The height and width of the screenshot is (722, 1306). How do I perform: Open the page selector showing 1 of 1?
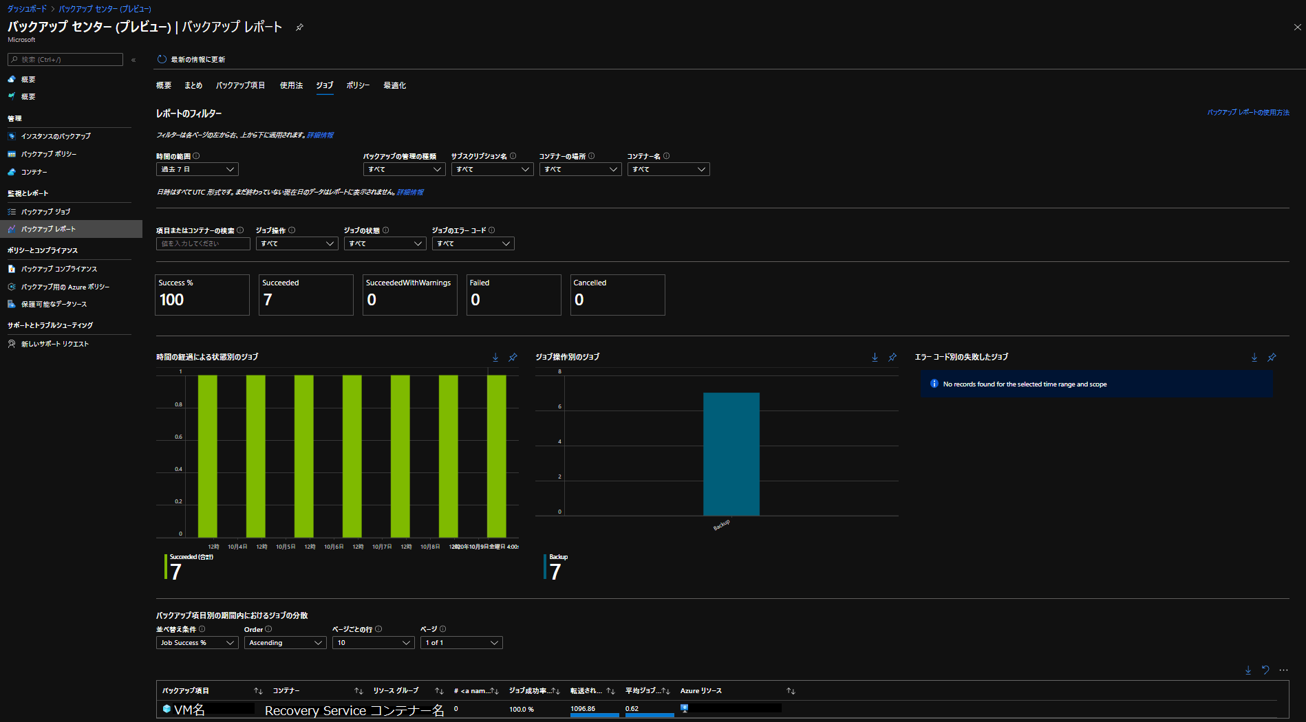coord(461,642)
